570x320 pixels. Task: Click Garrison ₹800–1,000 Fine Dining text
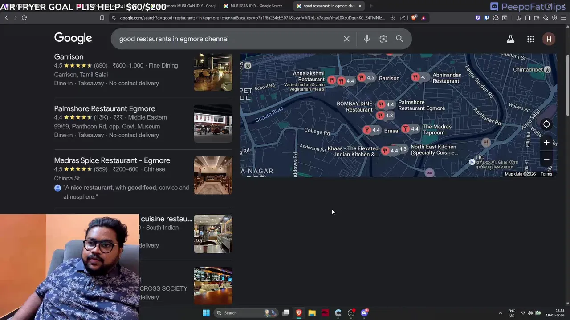(x=145, y=65)
